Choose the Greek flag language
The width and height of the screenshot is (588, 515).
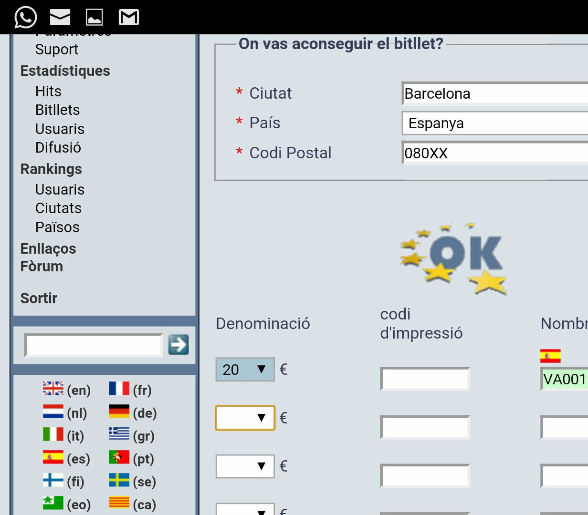click(119, 433)
